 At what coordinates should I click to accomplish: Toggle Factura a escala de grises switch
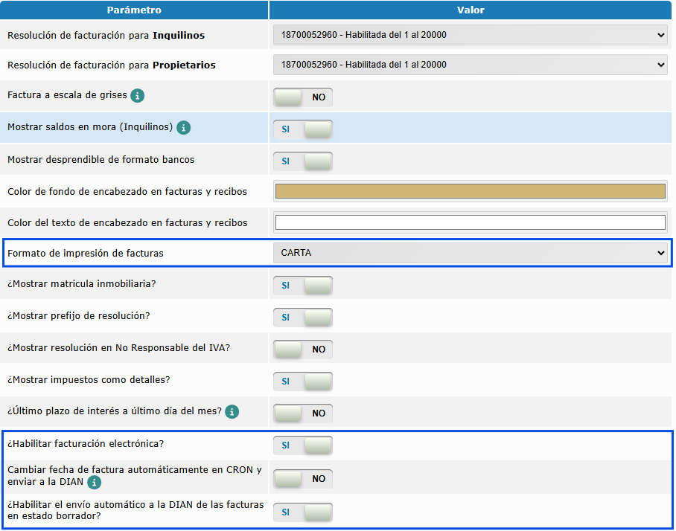point(303,97)
